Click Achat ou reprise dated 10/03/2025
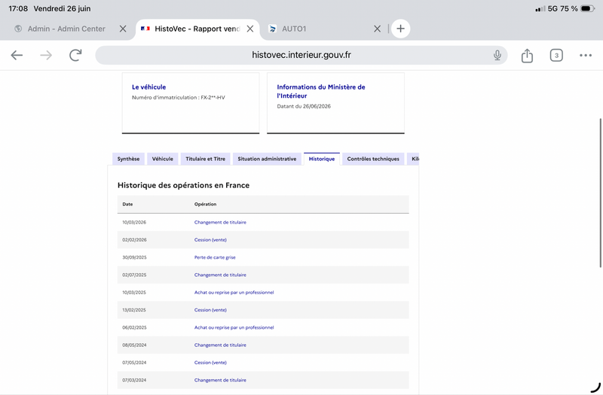Image resolution: width=603 pixels, height=395 pixels. [234, 293]
